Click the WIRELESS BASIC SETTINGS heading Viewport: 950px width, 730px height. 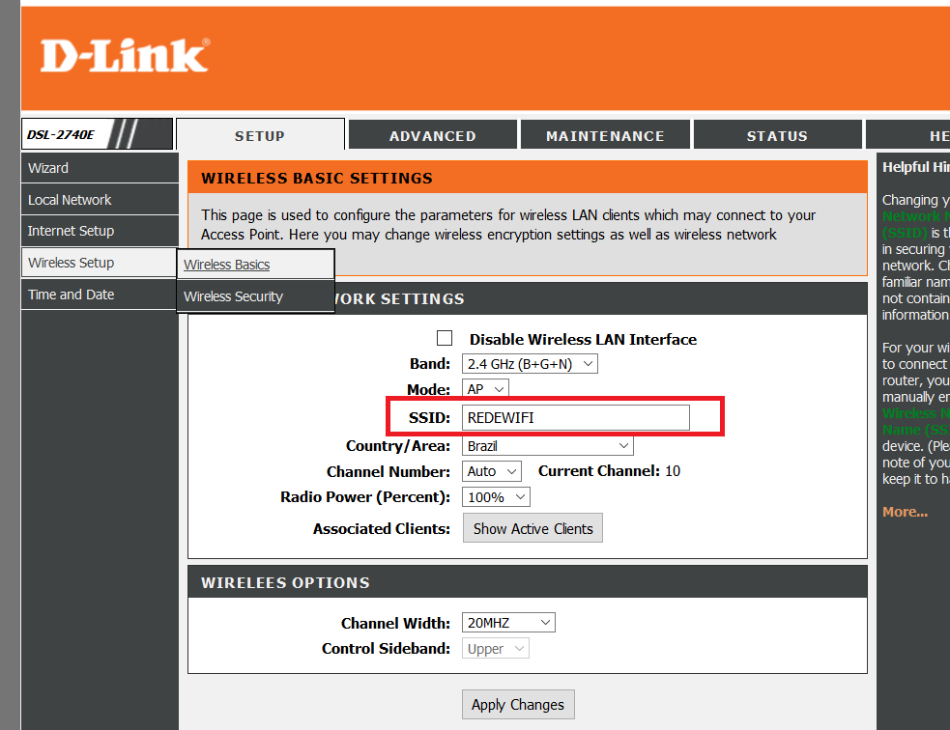[x=317, y=178]
